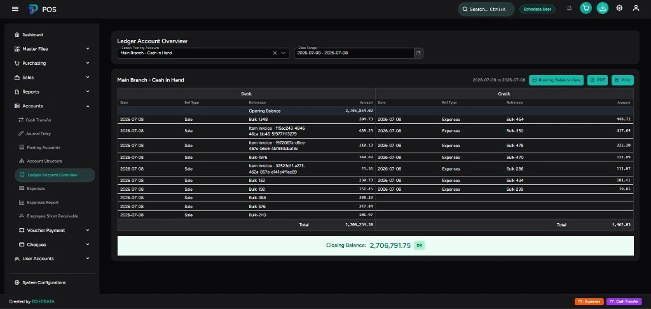The image size is (651, 309).
Task: Click the Echodata User badge
Action: 537,9
